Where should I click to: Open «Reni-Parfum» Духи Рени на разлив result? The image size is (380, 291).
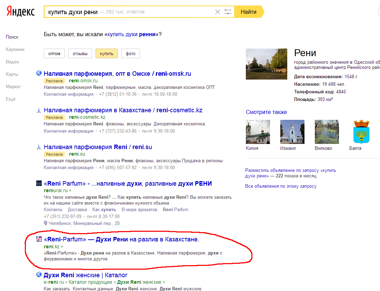coord(121,239)
